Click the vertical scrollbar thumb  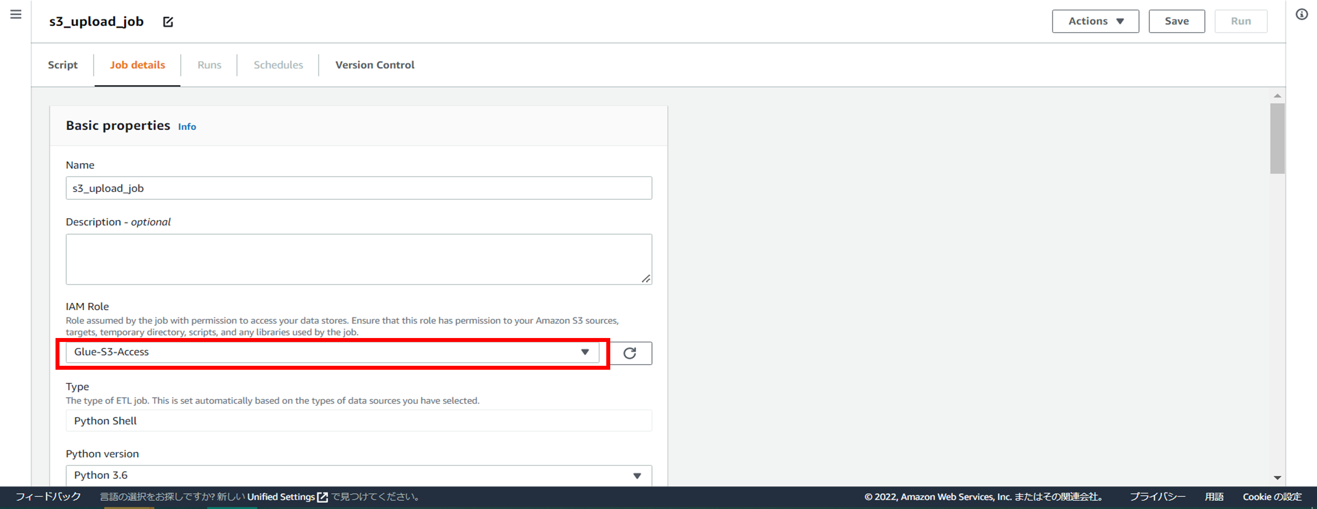1277,138
